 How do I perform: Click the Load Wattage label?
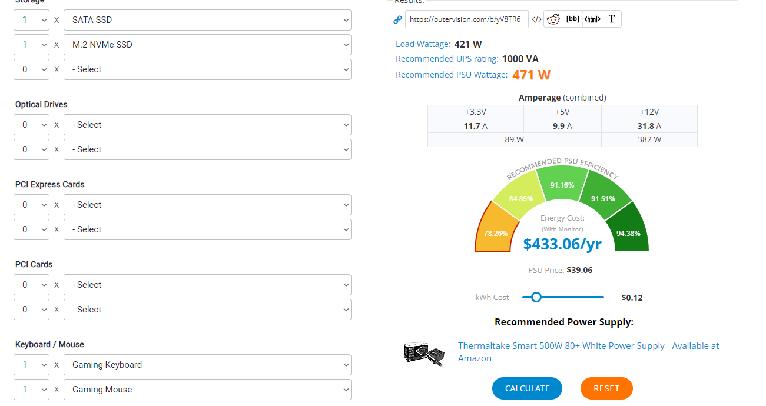tap(423, 44)
